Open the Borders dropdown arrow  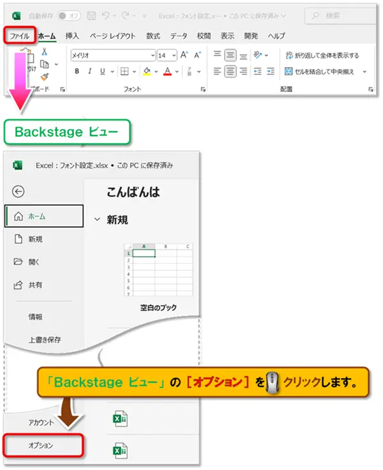click(134, 72)
